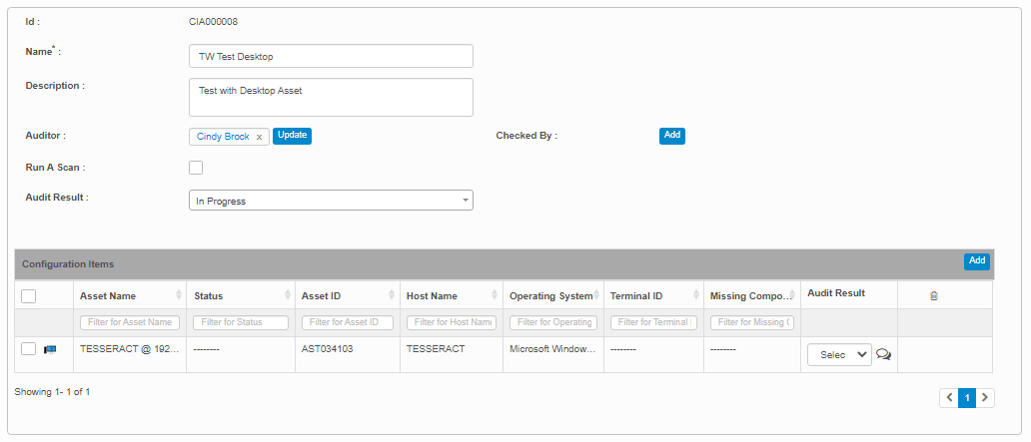Image resolution: width=1031 pixels, height=442 pixels.
Task: Remove Cindy Brock from Auditor field
Action: (x=259, y=137)
